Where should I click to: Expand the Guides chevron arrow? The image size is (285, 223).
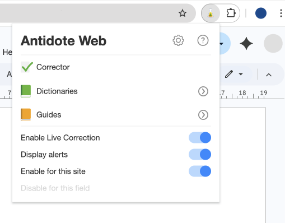(203, 115)
